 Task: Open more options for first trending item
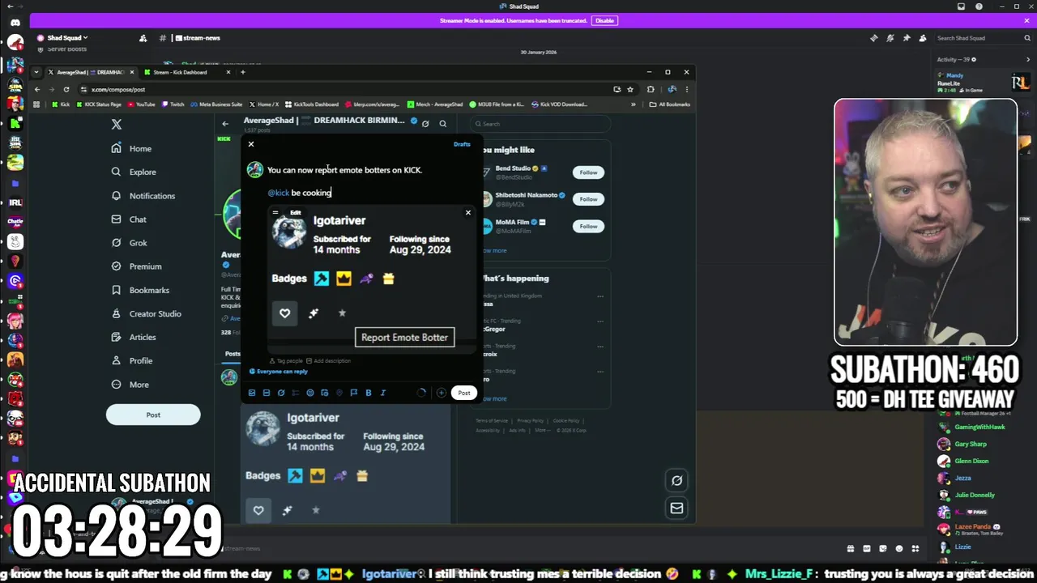point(600,296)
